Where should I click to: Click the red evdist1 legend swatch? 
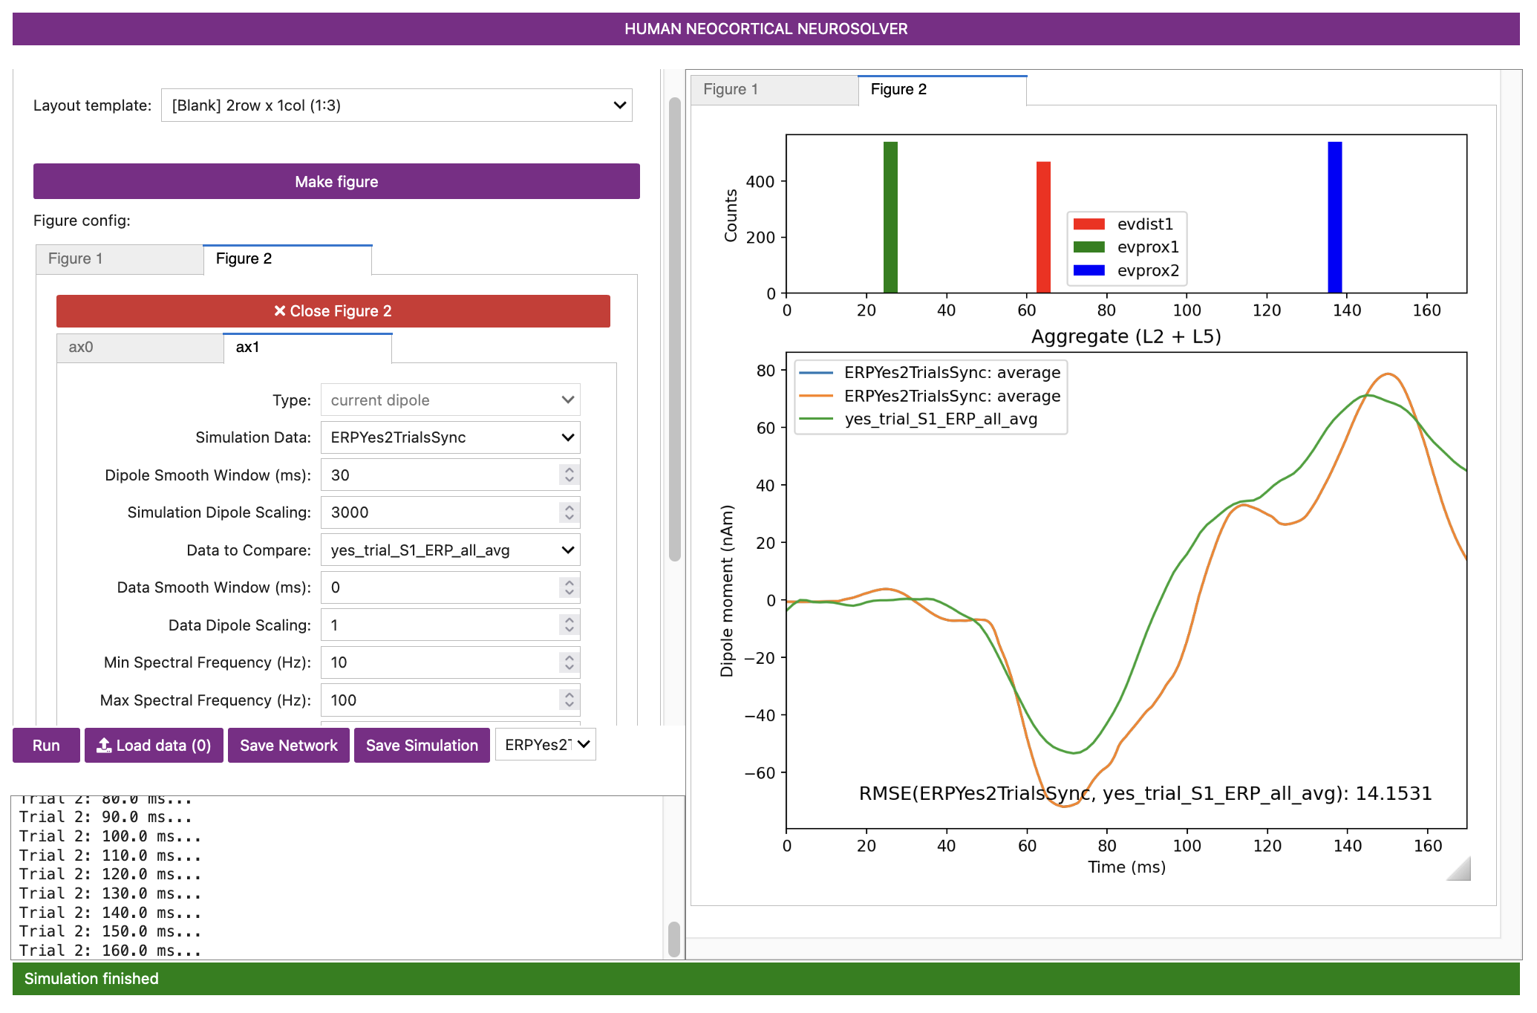[x=1089, y=224]
